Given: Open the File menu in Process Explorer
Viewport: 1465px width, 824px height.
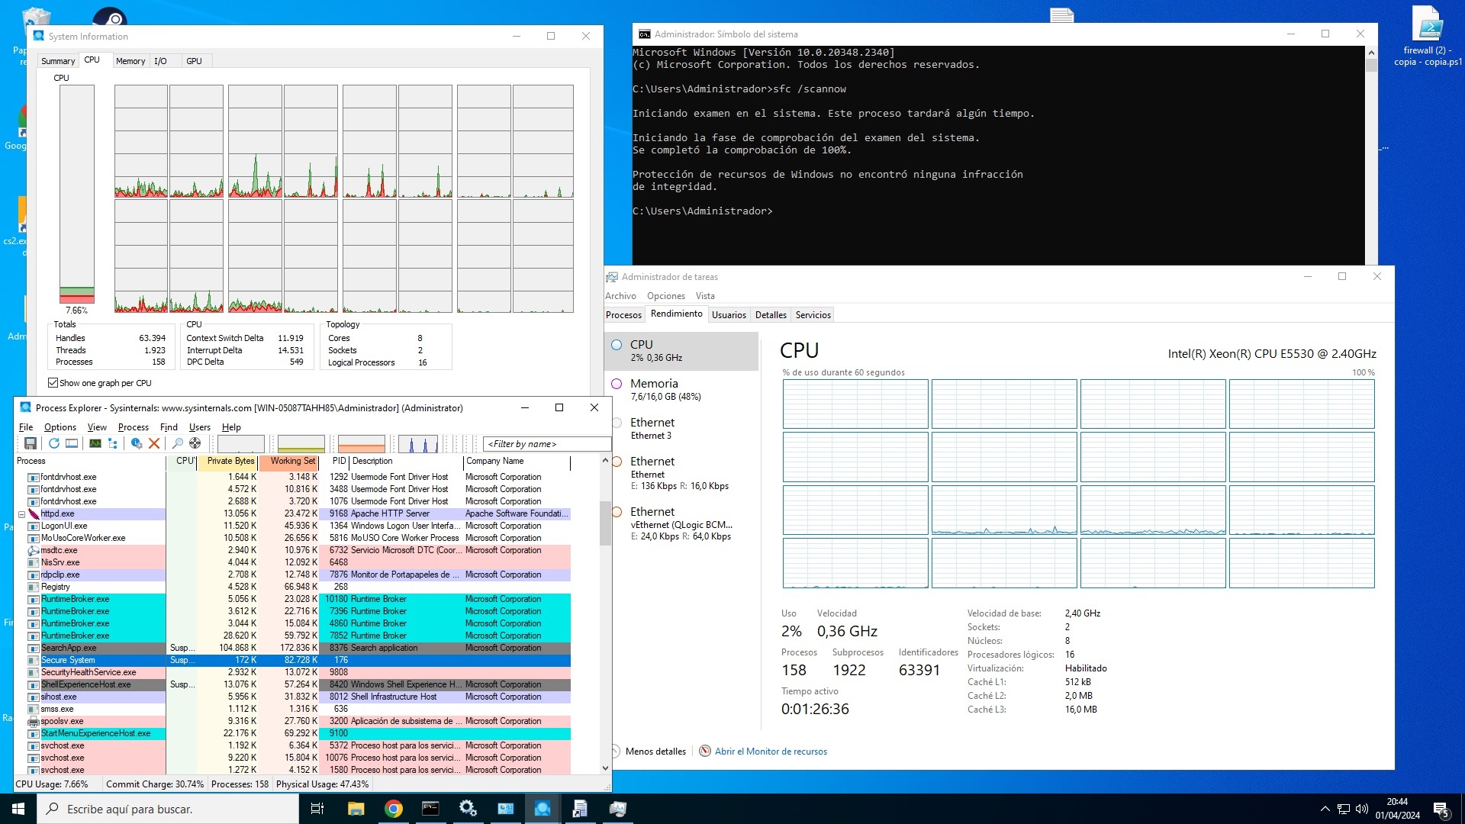Looking at the screenshot, I should (x=26, y=427).
